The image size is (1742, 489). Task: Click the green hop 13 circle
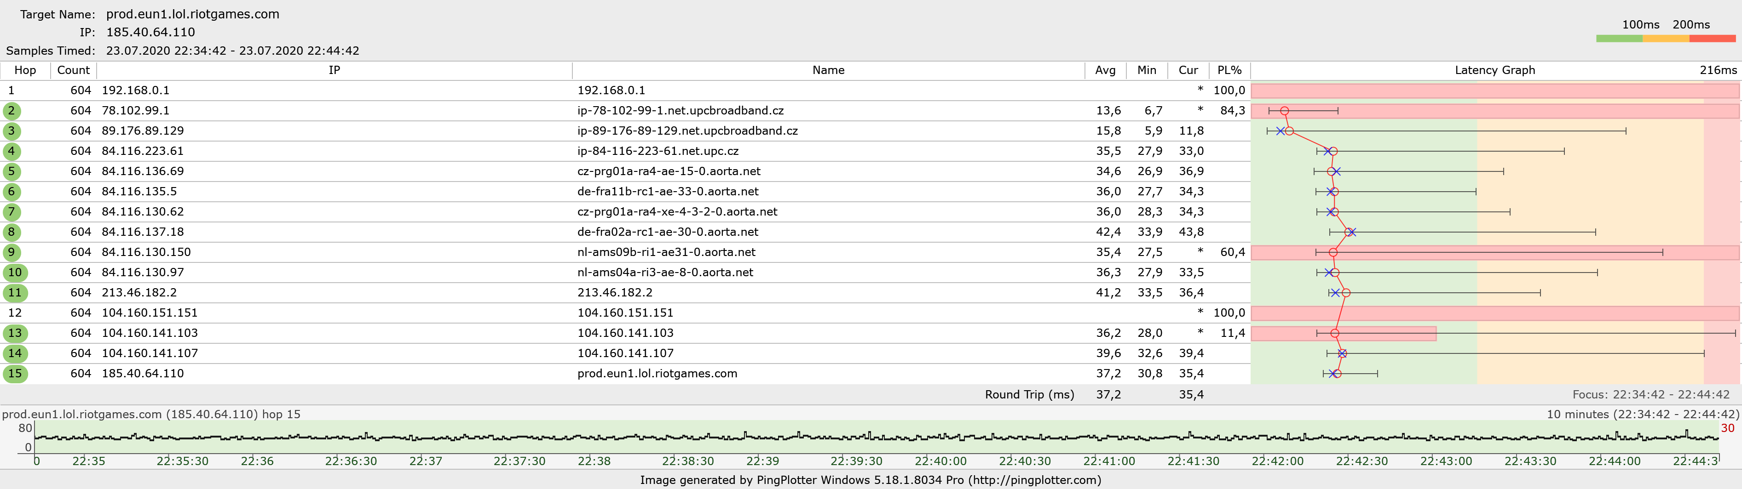click(15, 333)
